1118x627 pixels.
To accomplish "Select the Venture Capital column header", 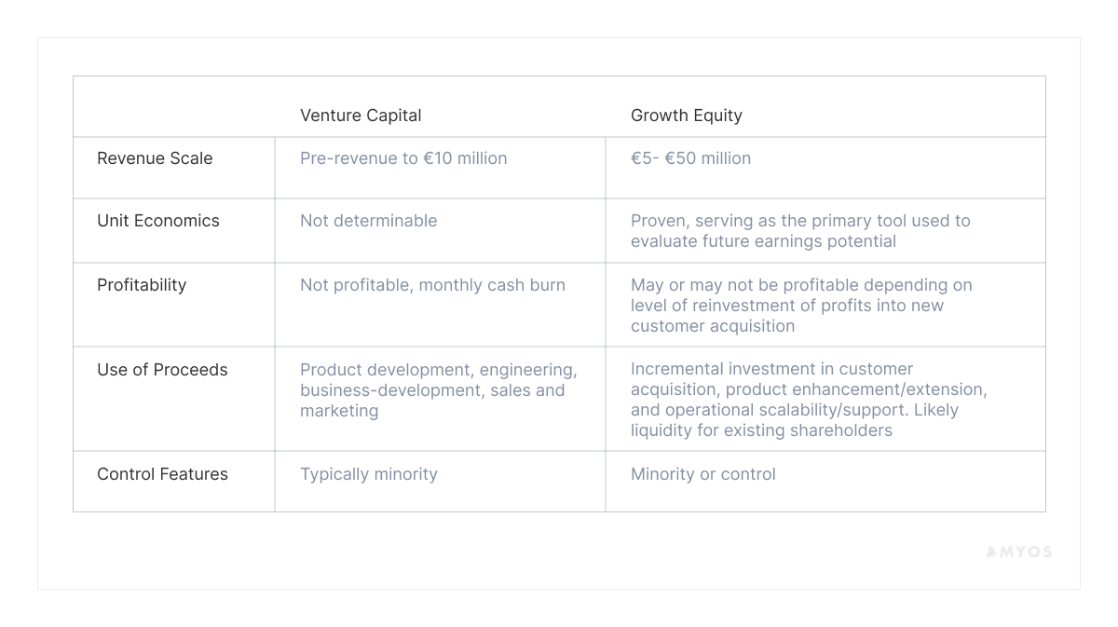I will [x=361, y=116].
